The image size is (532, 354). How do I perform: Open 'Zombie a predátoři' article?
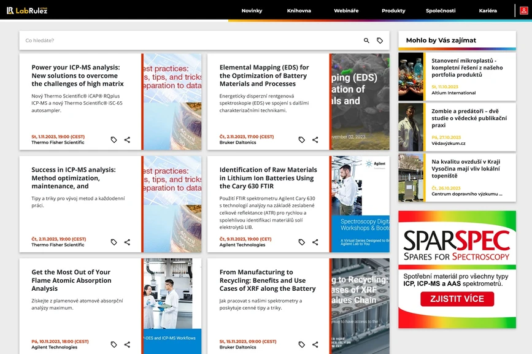tap(469, 118)
